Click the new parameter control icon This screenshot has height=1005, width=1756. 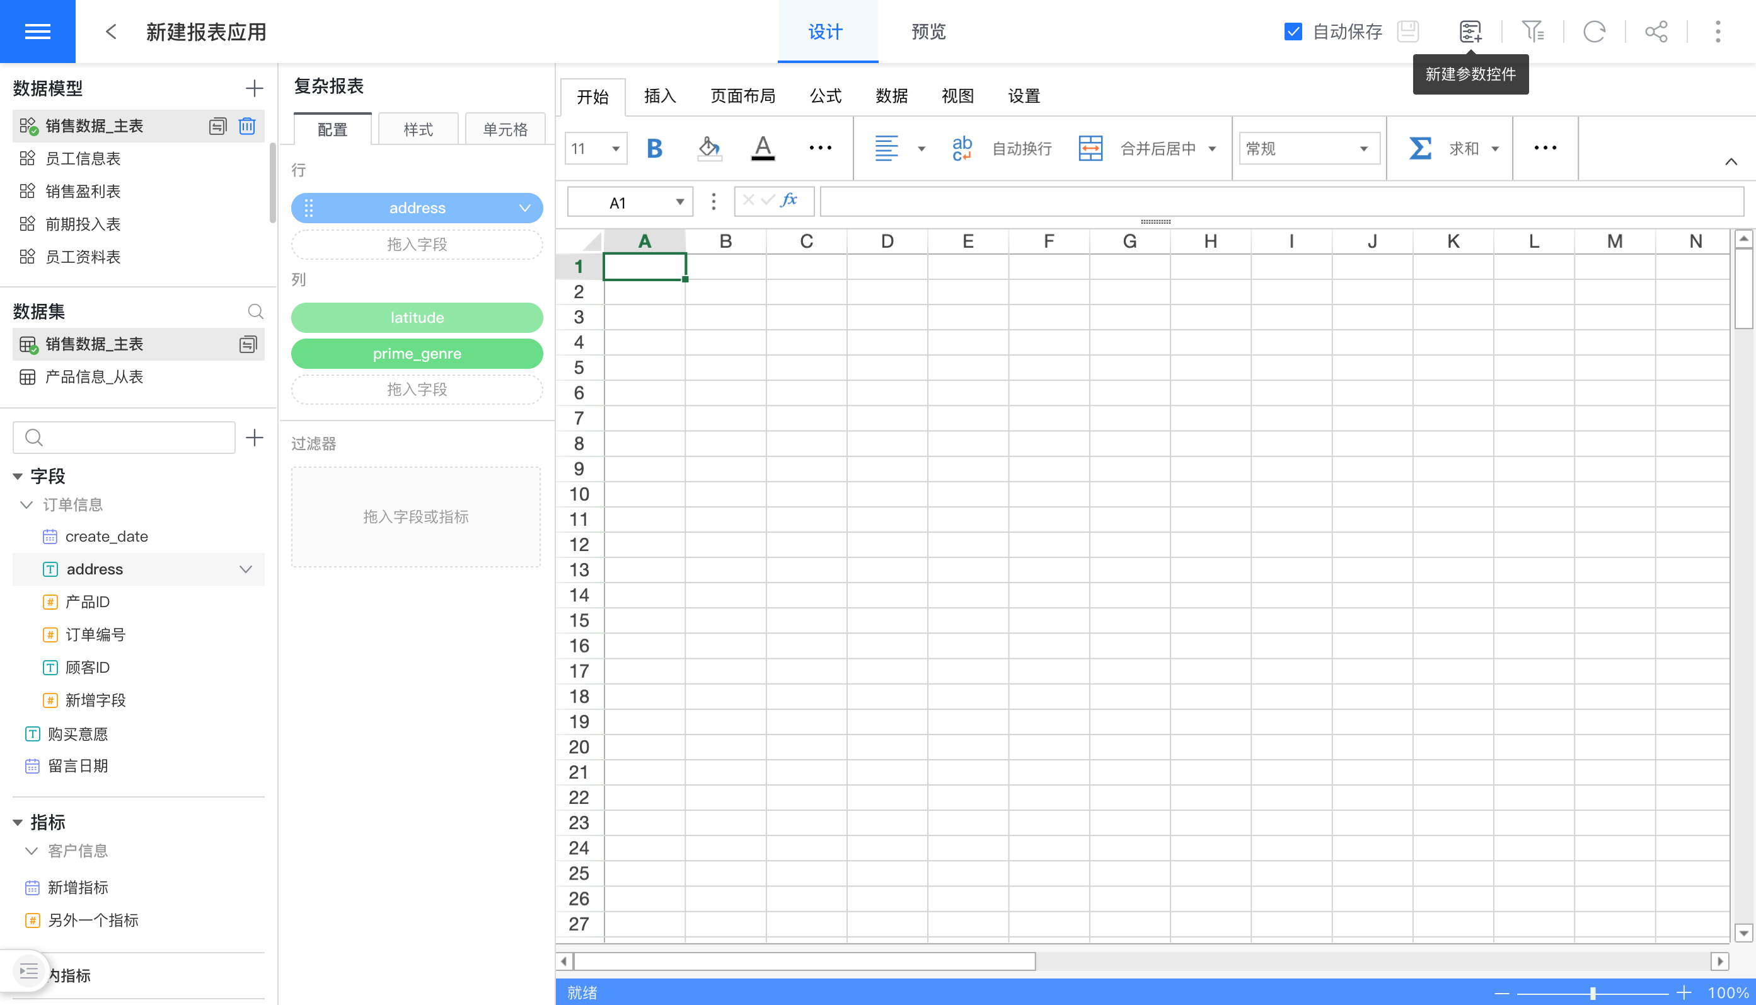pos(1470,32)
